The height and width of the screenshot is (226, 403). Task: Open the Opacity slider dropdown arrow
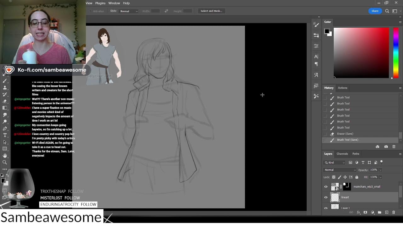[x=380, y=170]
